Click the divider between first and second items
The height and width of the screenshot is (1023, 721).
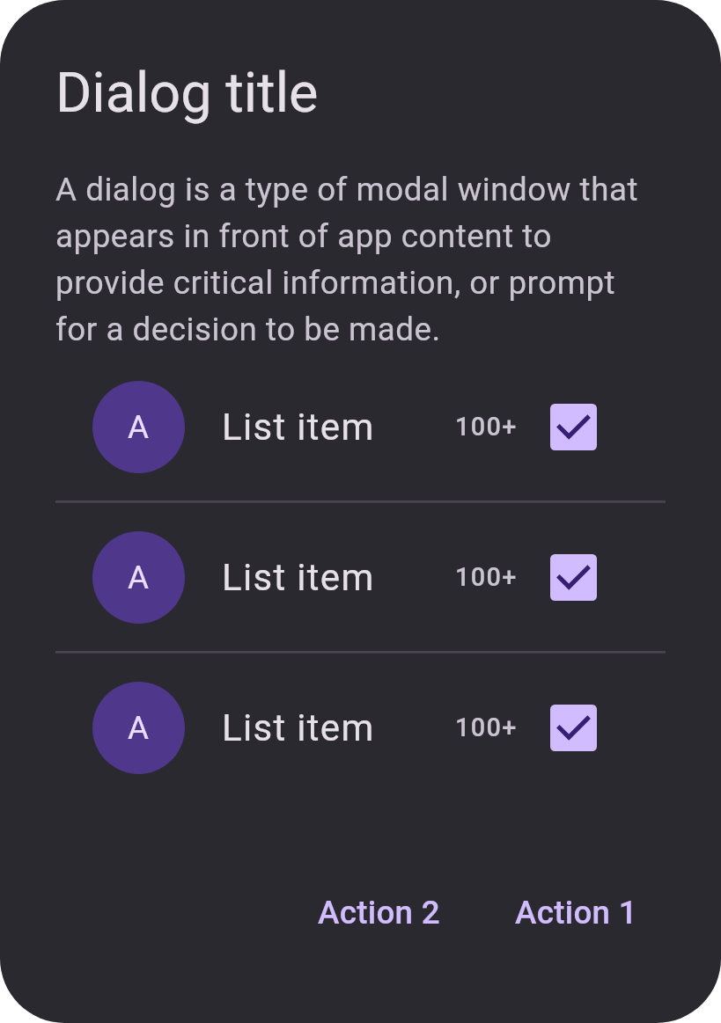pyautogui.click(x=361, y=501)
